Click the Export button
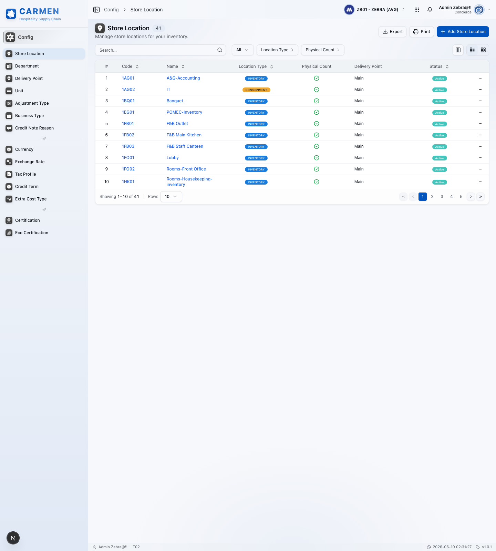 click(x=393, y=32)
